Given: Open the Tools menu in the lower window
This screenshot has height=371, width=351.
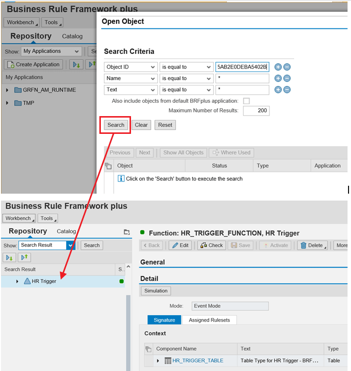Looking at the screenshot, I should click(48, 218).
